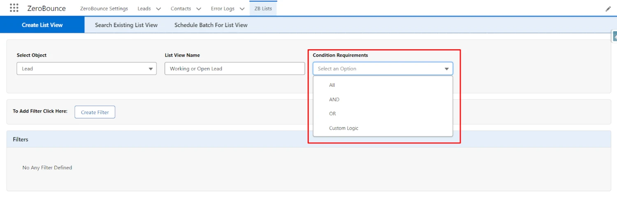The width and height of the screenshot is (617, 197).
Task: Open the App Launcher grid icon
Action: [14, 8]
